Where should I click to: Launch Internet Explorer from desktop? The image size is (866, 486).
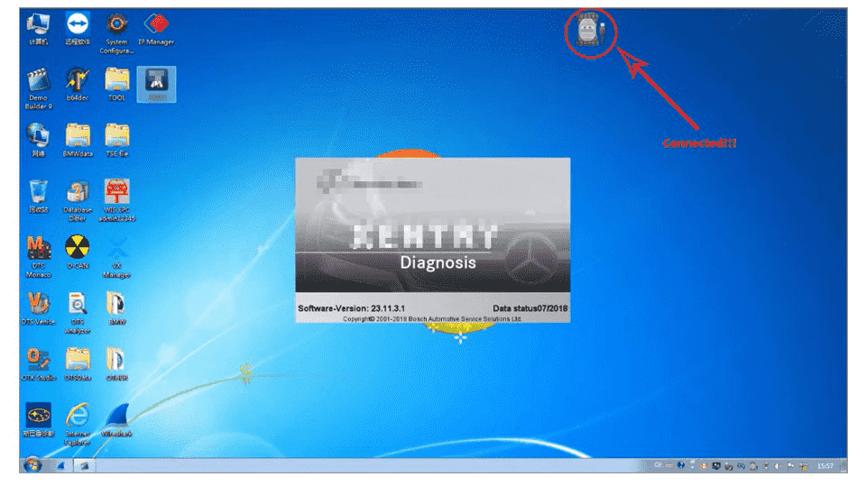point(78,424)
